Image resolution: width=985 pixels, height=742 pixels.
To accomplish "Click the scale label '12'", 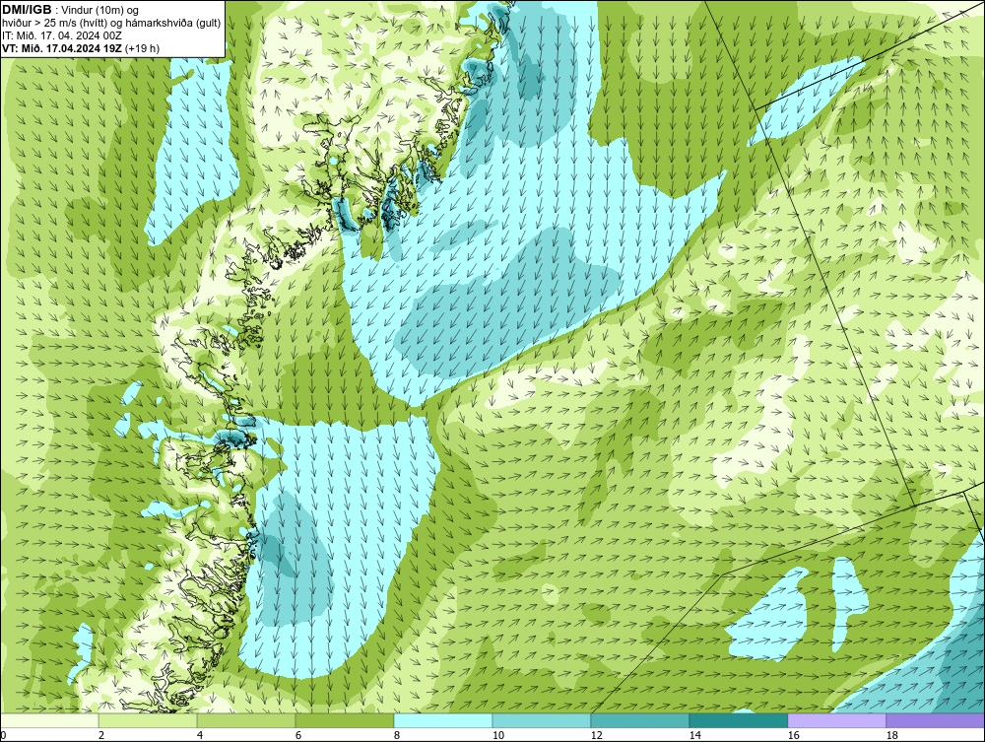I will pos(596,735).
